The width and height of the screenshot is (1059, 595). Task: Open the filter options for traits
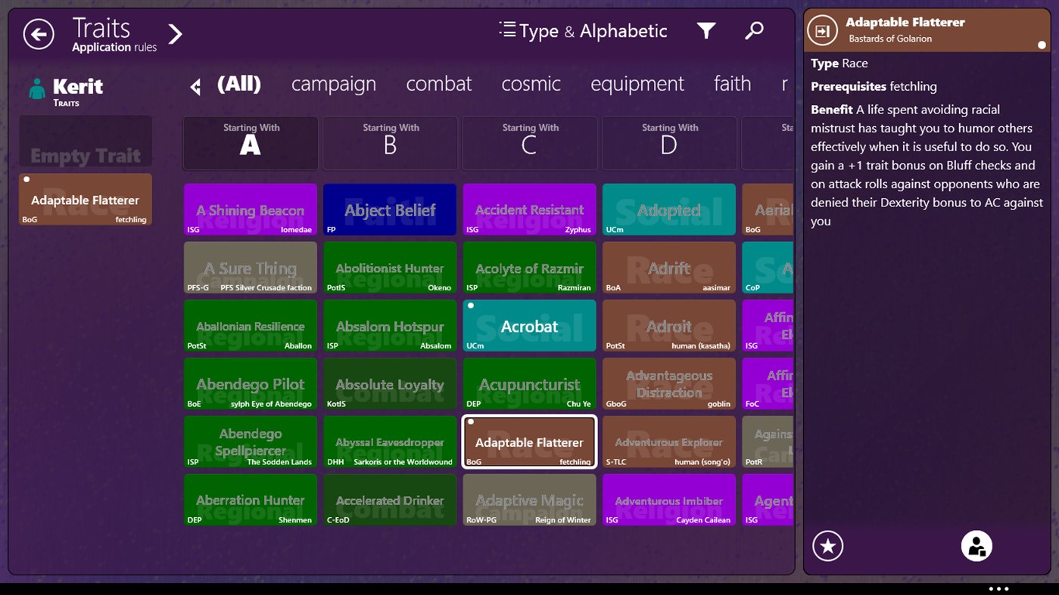point(705,30)
